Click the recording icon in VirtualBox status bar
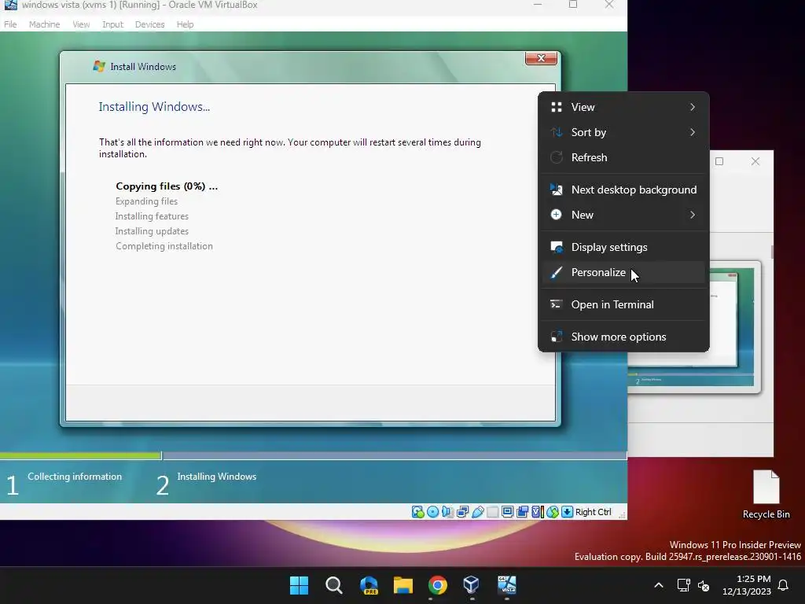Screen dimensions: 805x604 pos(522,511)
